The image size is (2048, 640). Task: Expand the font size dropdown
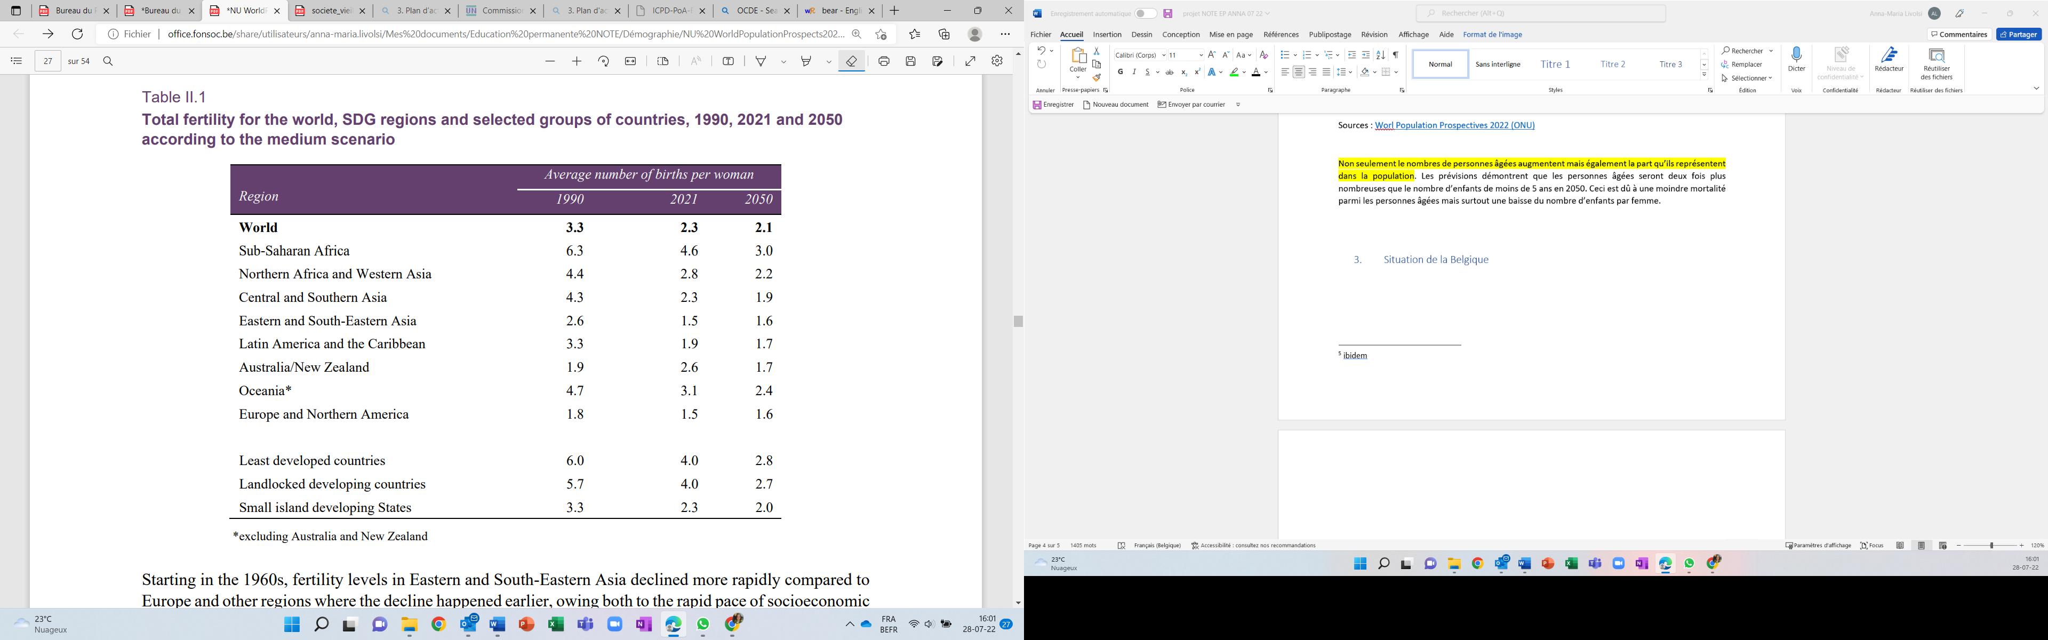[x=1201, y=55]
